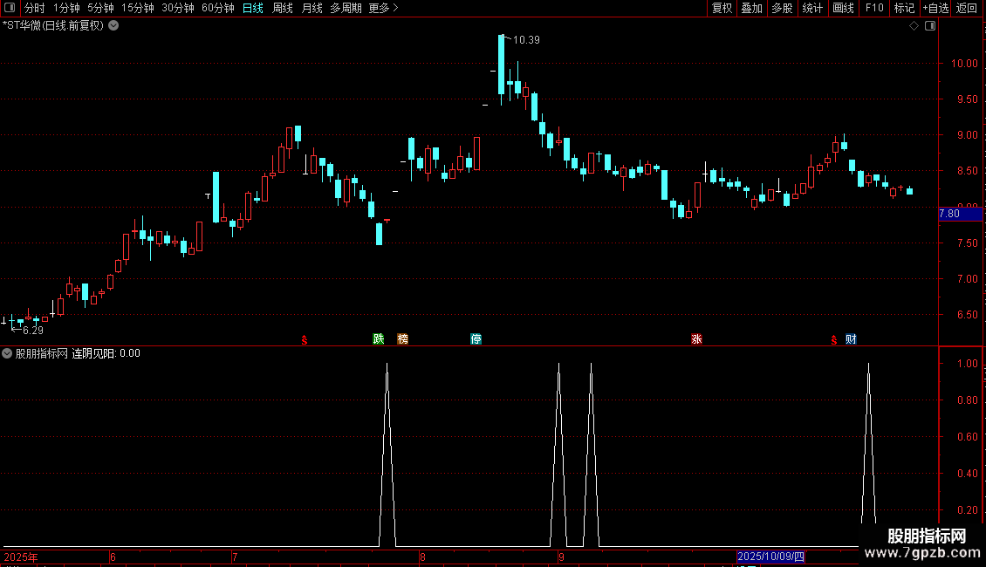Image resolution: width=986 pixels, height=567 pixels.
Task: Select the 日线 daily period
Action: tap(253, 8)
